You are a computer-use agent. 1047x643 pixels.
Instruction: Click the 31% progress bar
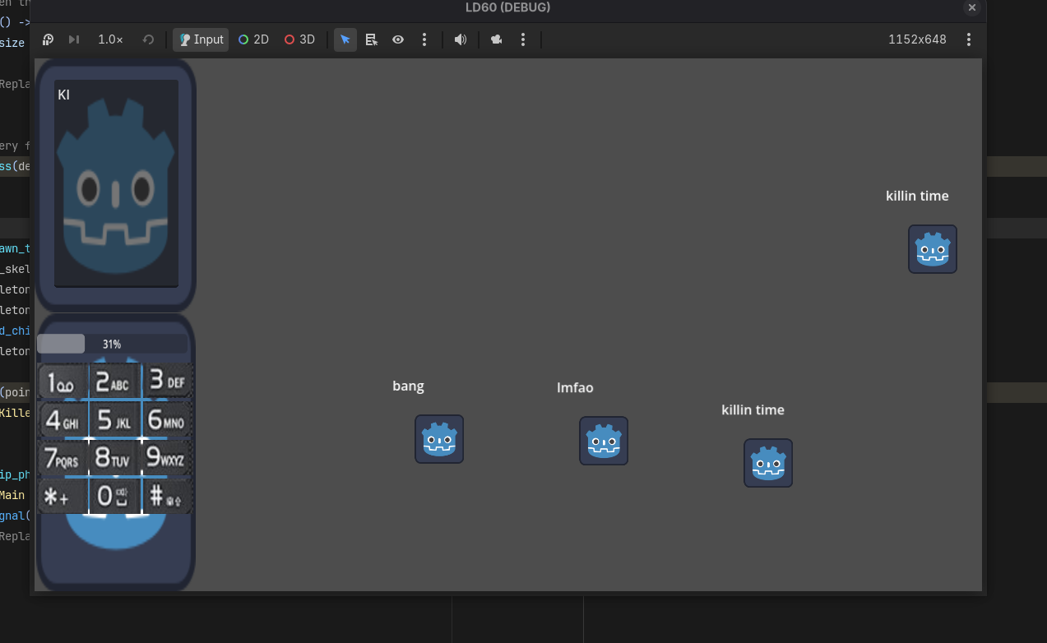tap(112, 344)
